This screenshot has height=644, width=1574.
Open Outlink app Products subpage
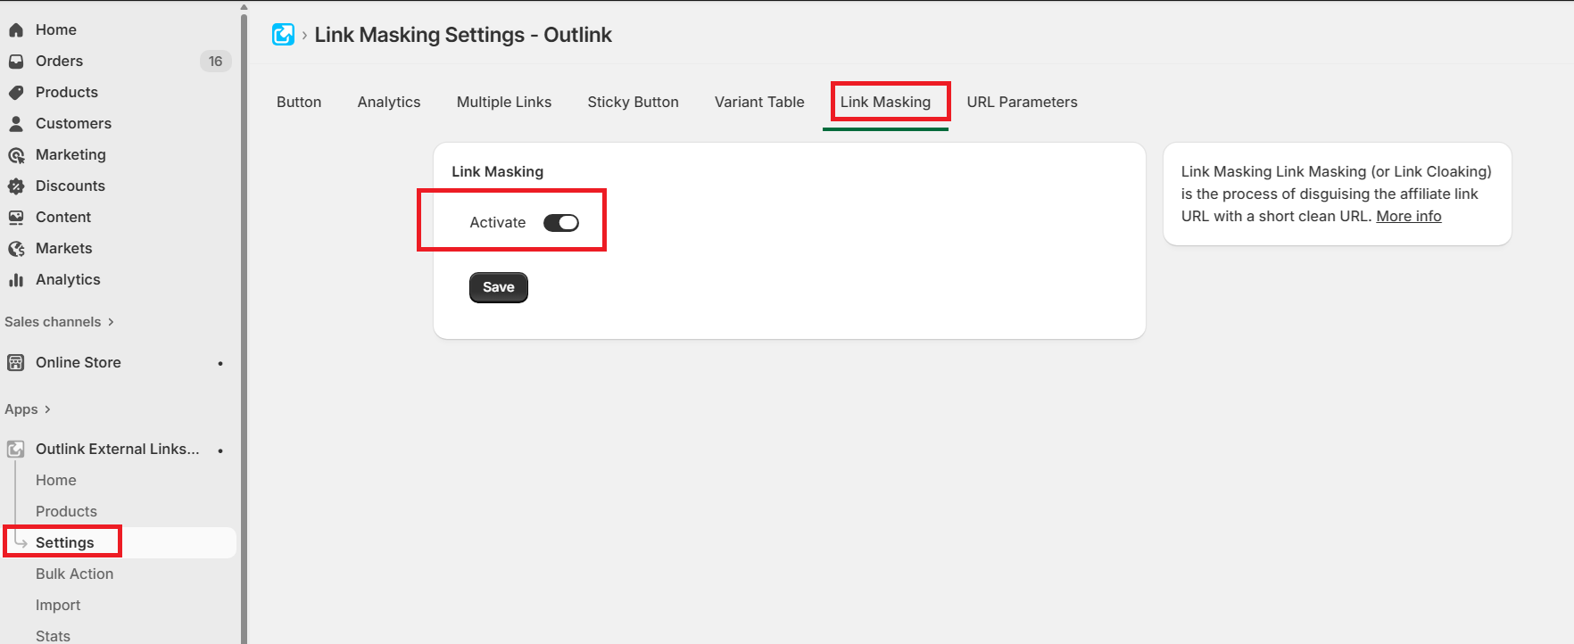click(x=66, y=511)
